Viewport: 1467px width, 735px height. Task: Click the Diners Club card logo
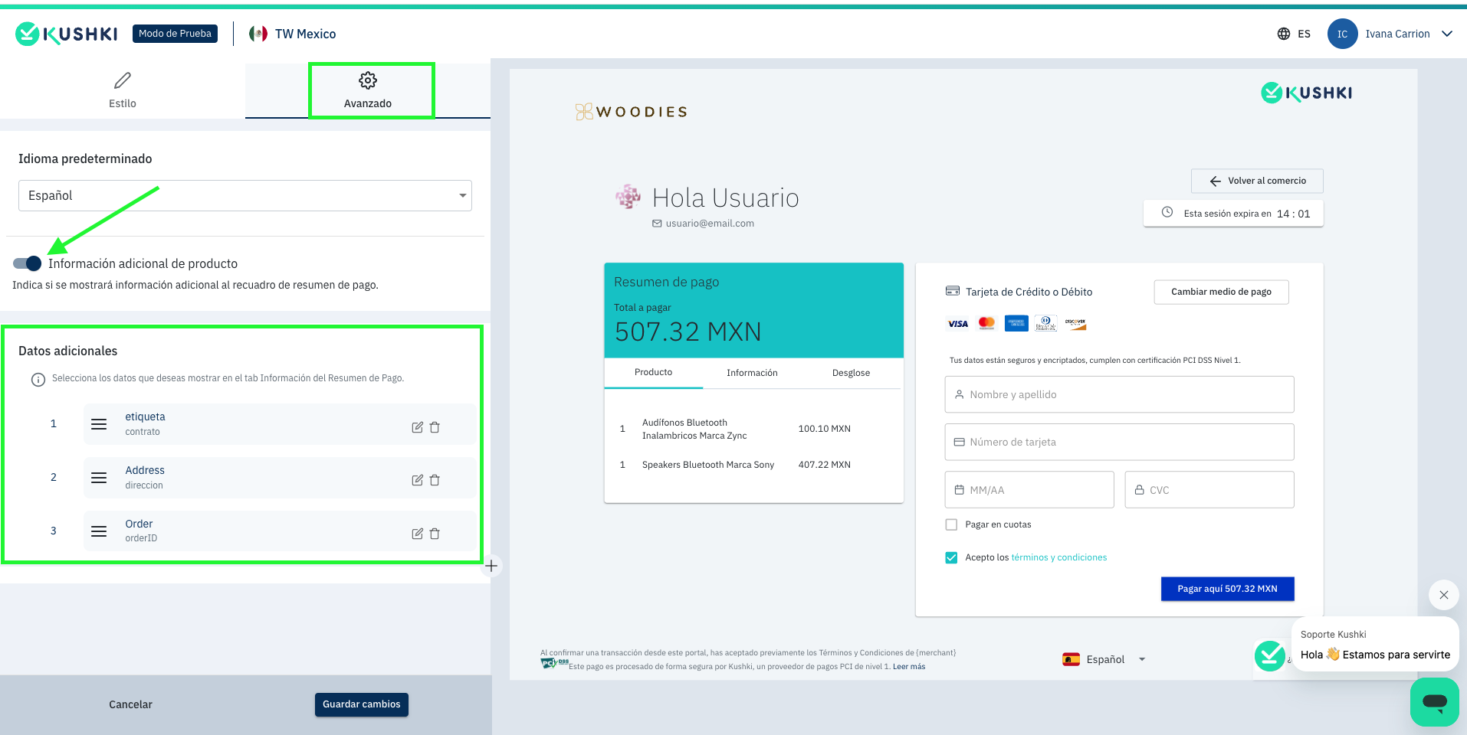(1046, 324)
